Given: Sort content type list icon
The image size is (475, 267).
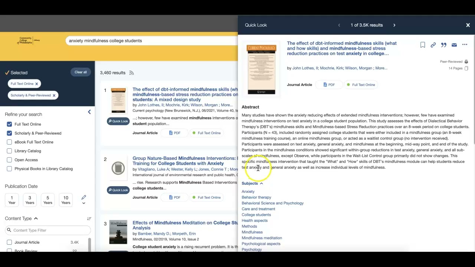Looking at the screenshot, I should (89, 219).
